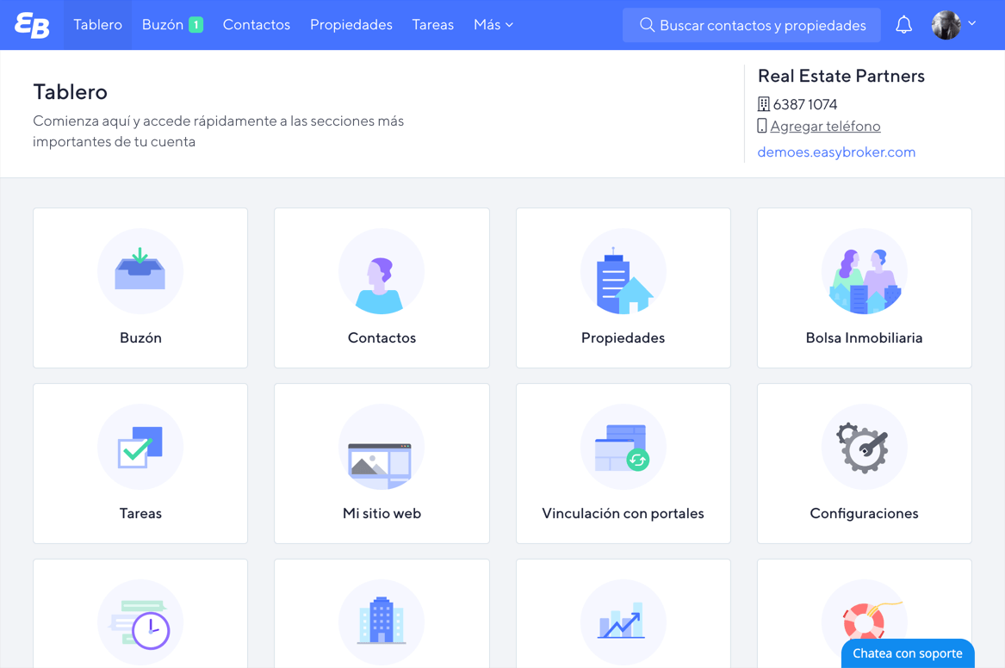The image size is (1005, 668).
Task: Click the user profile avatar
Action: 946,25
